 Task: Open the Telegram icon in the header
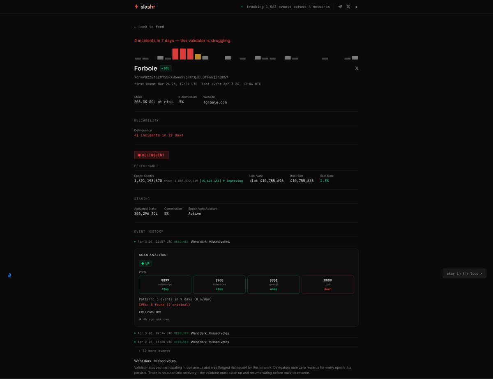[x=340, y=7]
